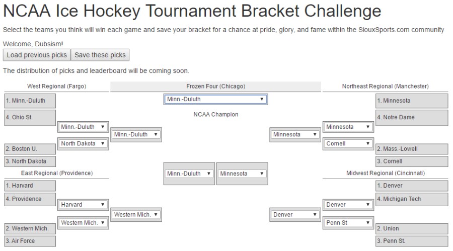Expand the Cornell pick dropdown
453x251 pixels.
348,143
